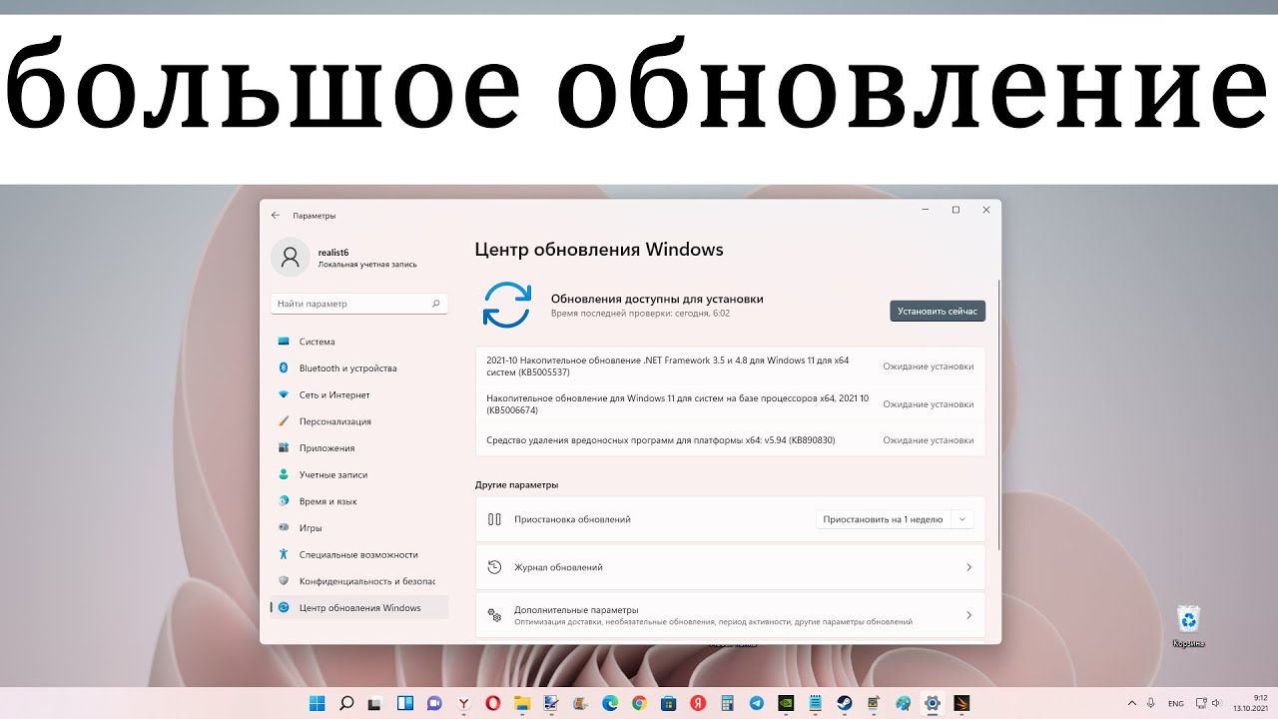Image resolution: width=1278 pixels, height=719 pixels.
Task: Click the KB5005537 .NET Framework update entry
Action: coord(730,365)
